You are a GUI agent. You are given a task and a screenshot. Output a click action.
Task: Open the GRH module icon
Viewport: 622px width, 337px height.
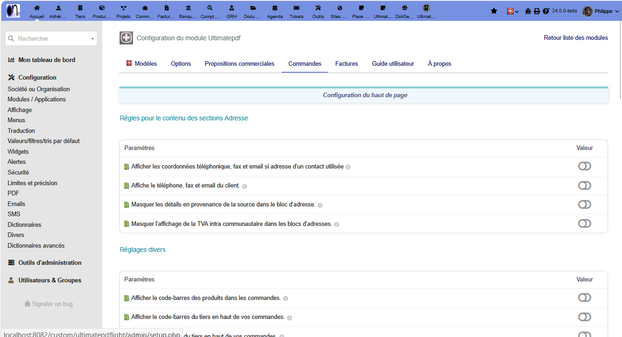(x=231, y=11)
